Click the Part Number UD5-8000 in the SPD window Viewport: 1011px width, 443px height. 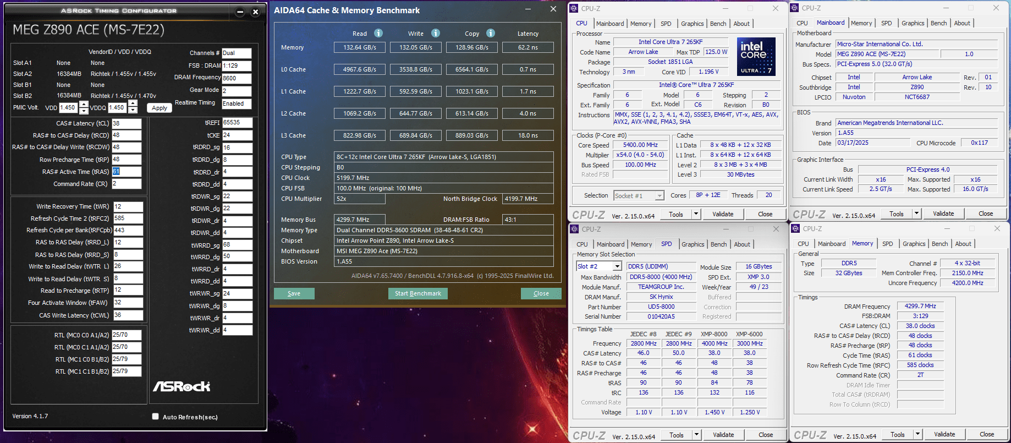click(x=661, y=307)
